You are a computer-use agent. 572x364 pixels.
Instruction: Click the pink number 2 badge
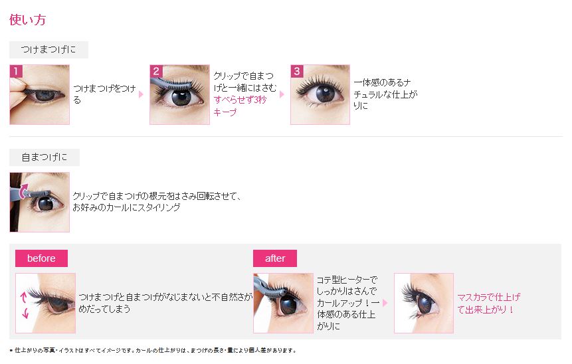pos(157,71)
